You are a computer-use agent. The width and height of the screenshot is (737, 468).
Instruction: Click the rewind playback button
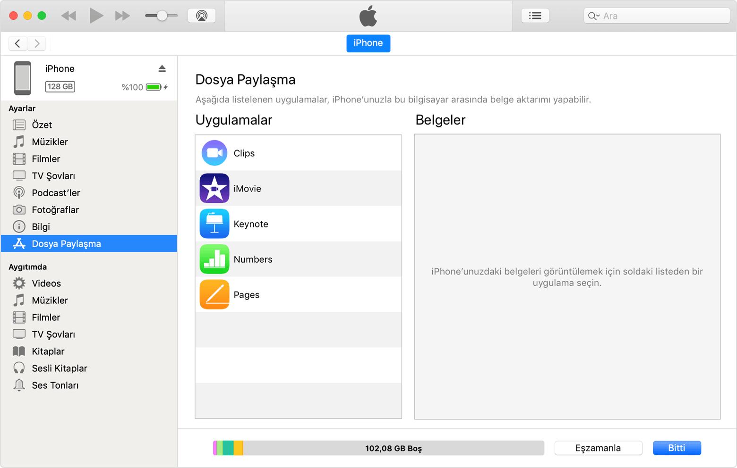tap(69, 16)
